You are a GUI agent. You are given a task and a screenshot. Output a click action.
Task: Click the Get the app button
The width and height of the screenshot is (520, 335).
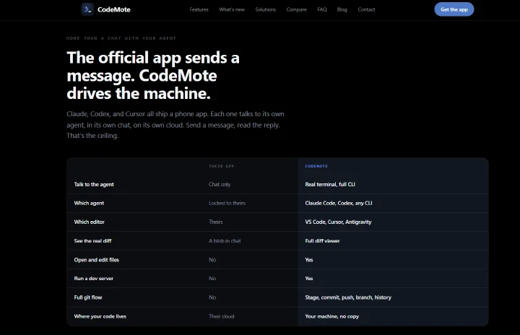[454, 9]
